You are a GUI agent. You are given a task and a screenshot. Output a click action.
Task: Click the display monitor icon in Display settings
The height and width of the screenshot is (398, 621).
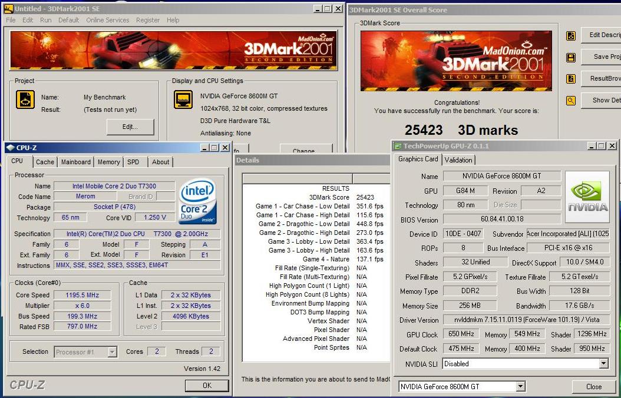183,99
